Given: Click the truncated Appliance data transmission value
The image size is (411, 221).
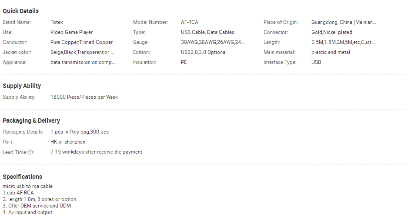Looking at the screenshot, I should pos(83,62).
